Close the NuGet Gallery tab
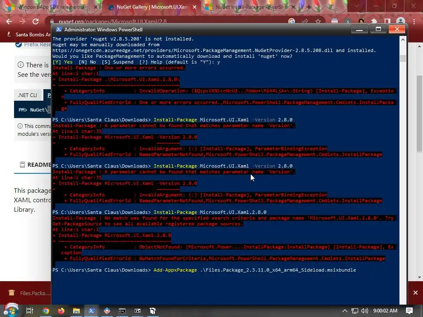This screenshot has width=423, height=317. coord(195,7)
